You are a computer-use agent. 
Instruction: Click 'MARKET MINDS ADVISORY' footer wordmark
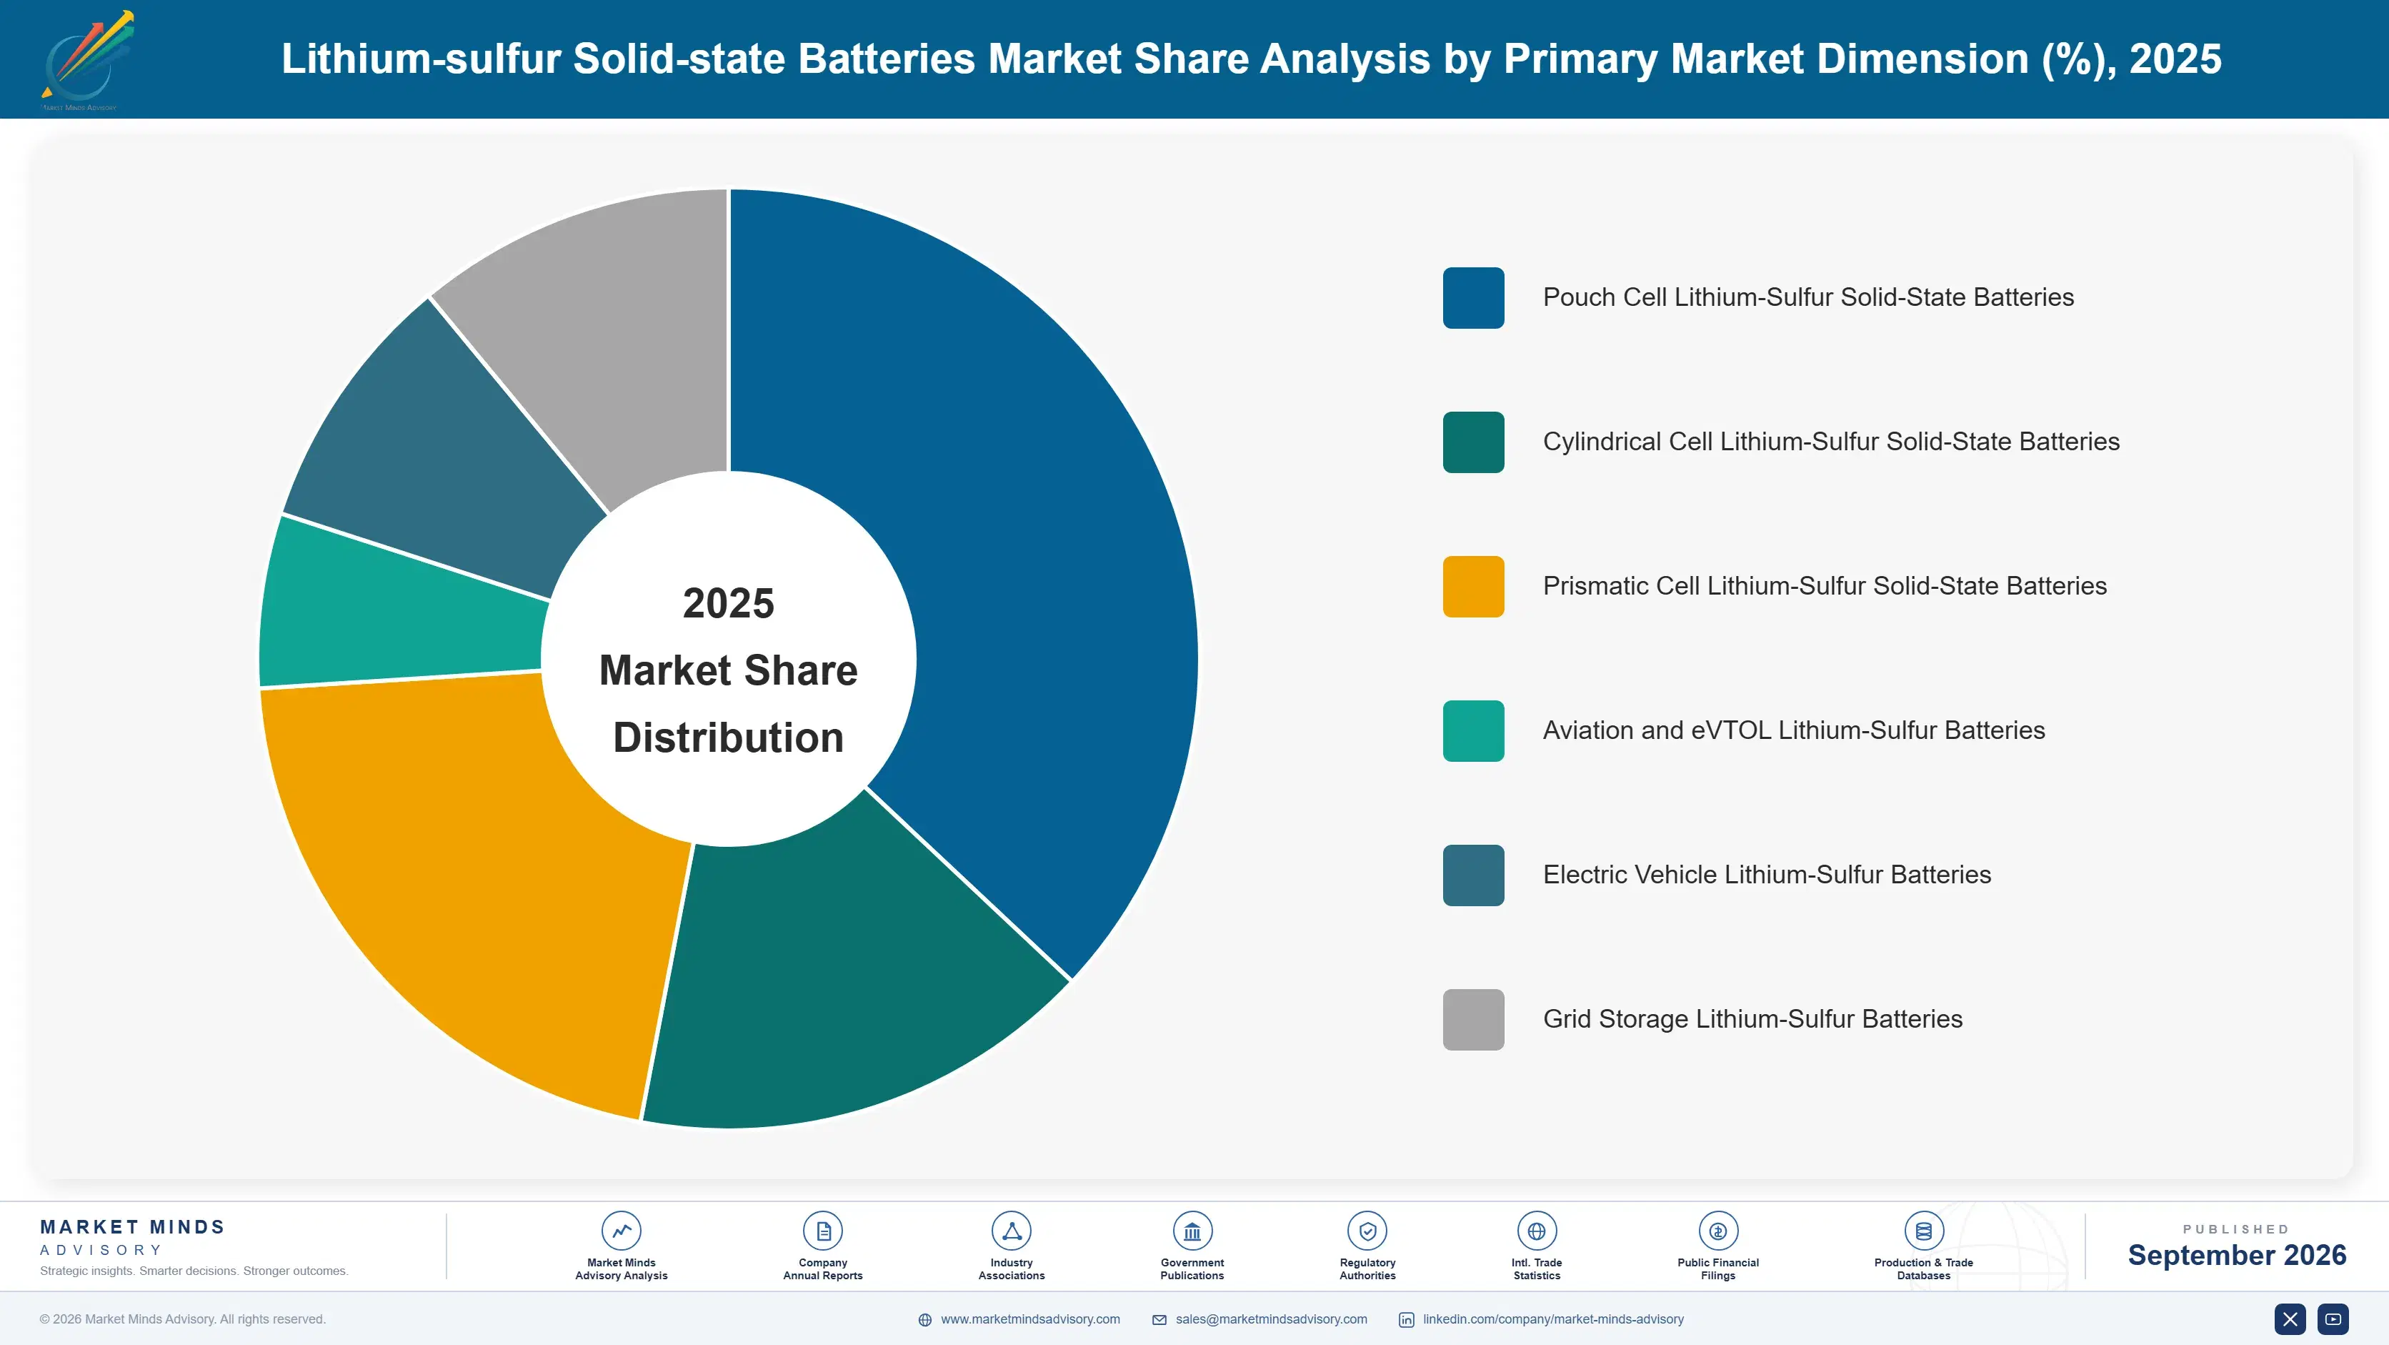click(x=131, y=1237)
